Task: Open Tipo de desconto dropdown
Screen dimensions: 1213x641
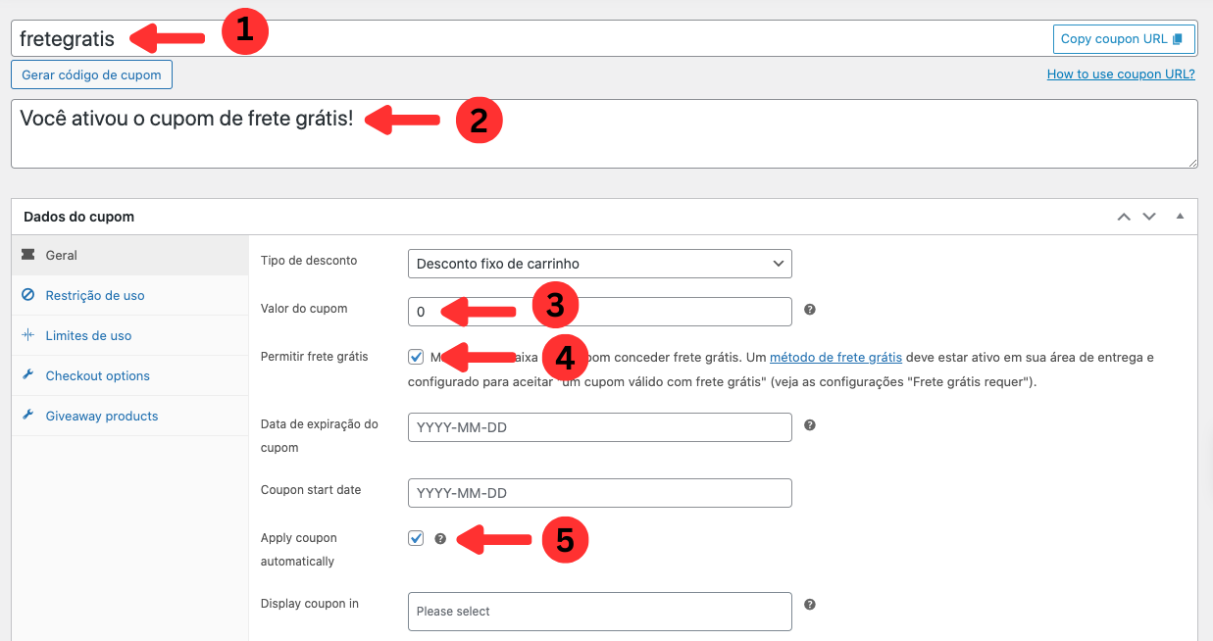Action: pos(599,264)
